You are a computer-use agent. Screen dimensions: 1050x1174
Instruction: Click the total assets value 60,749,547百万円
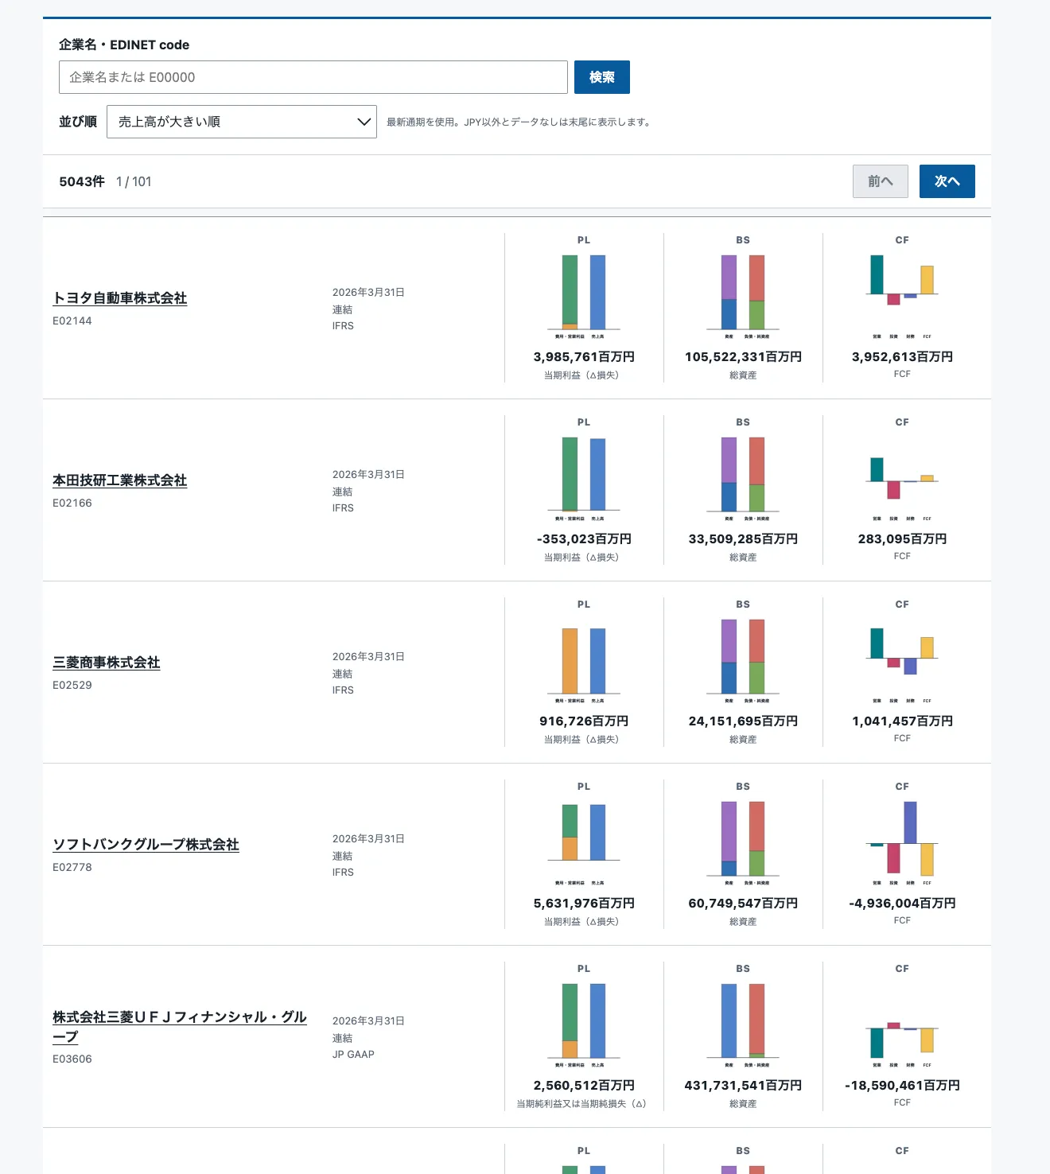[x=743, y=904]
